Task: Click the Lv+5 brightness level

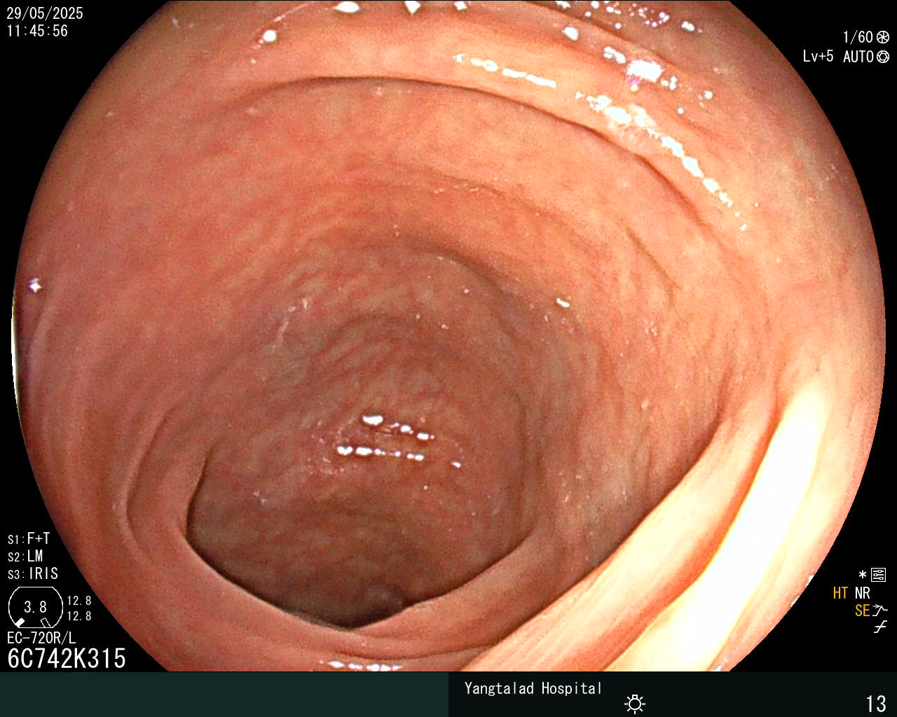Action: pyautogui.click(x=818, y=57)
